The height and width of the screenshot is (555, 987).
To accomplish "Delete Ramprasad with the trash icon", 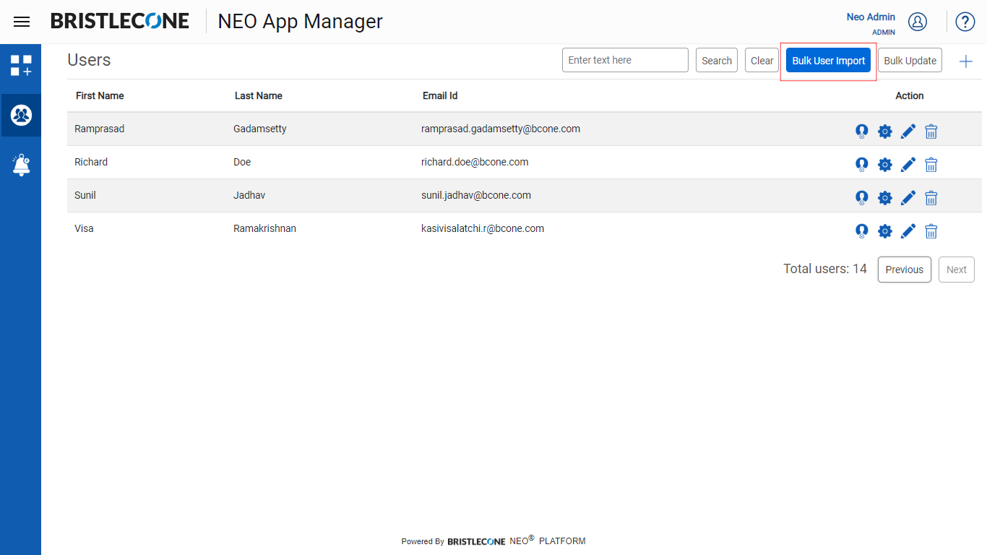I will (931, 131).
